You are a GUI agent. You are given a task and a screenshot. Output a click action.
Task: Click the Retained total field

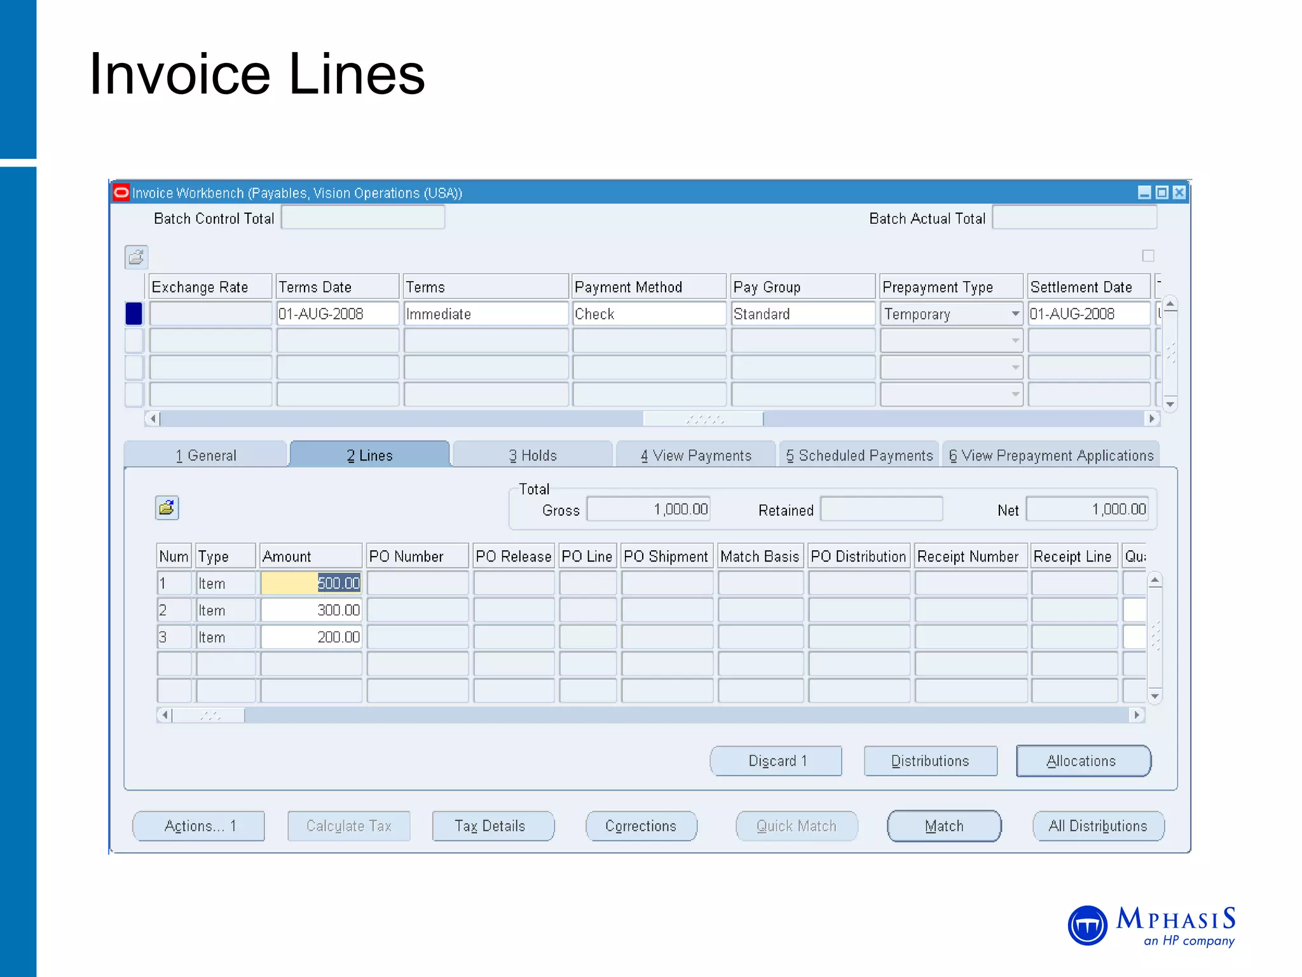click(881, 509)
